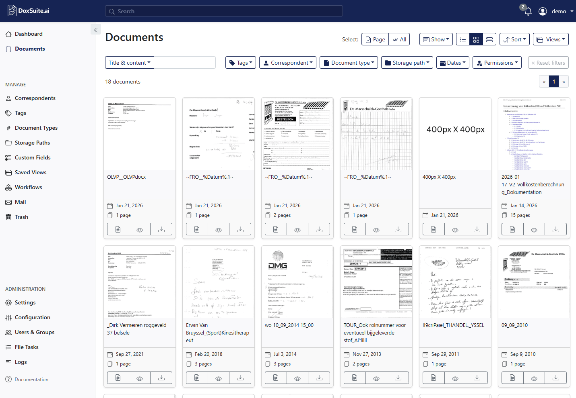Open the Documentation link
The width and height of the screenshot is (576, 398).
(31, 380)
